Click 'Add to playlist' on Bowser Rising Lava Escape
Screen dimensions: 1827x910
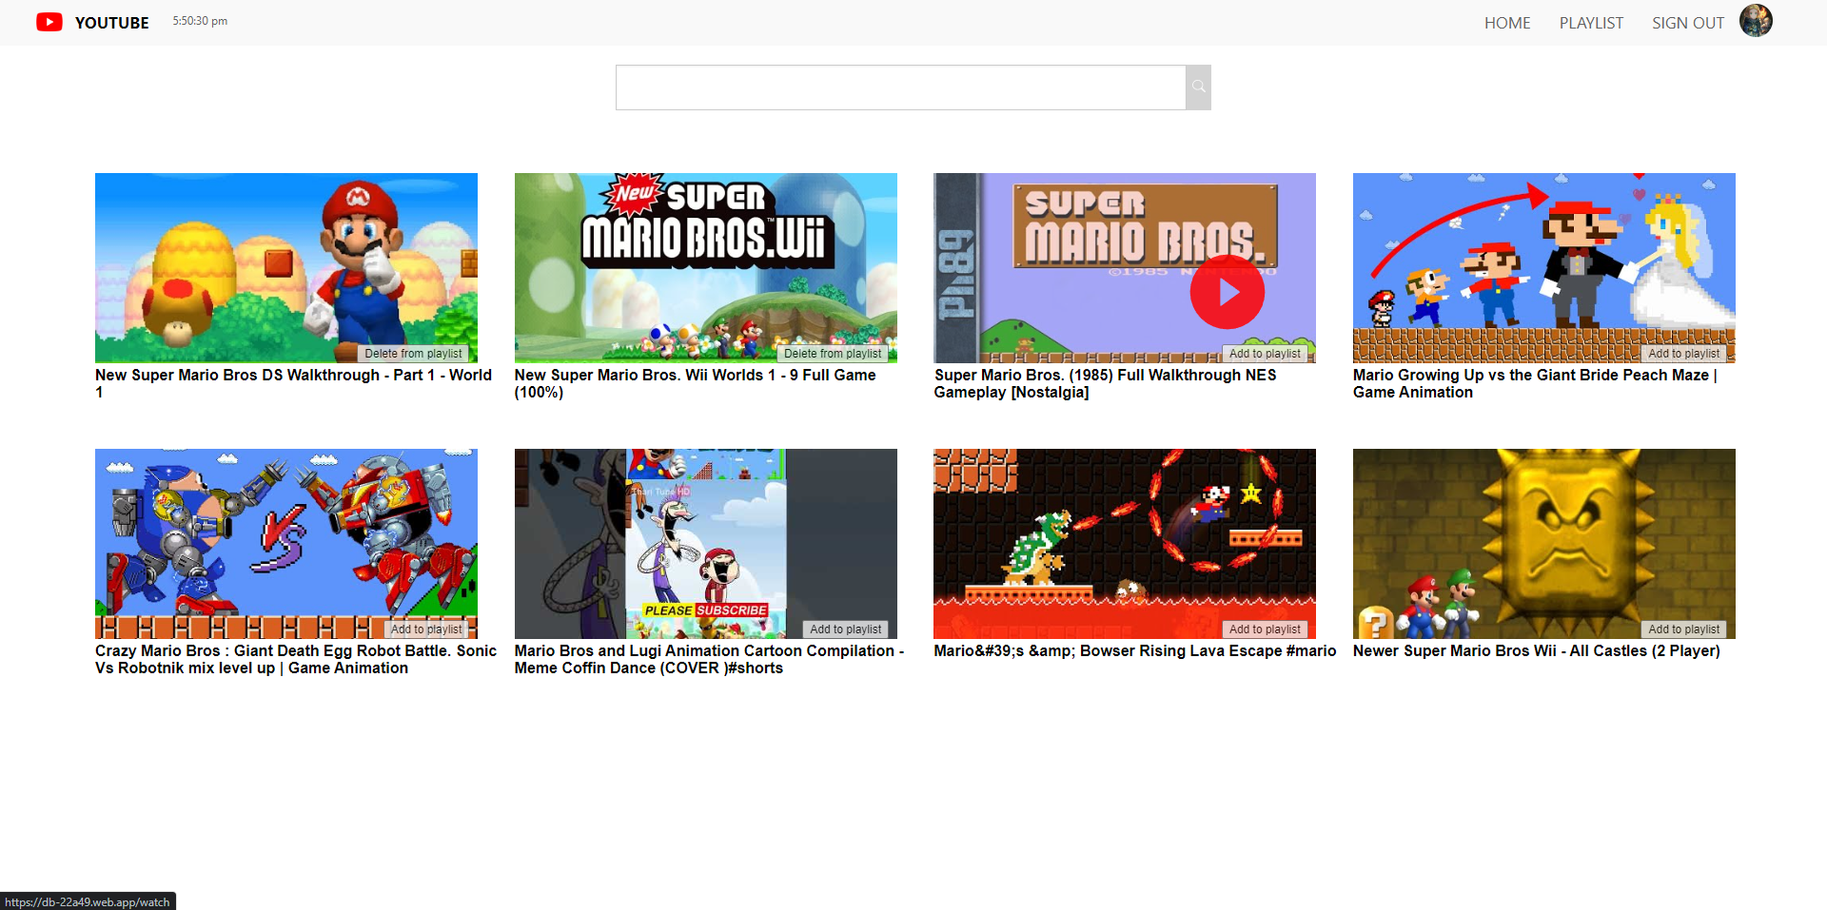click(1266, 629)
